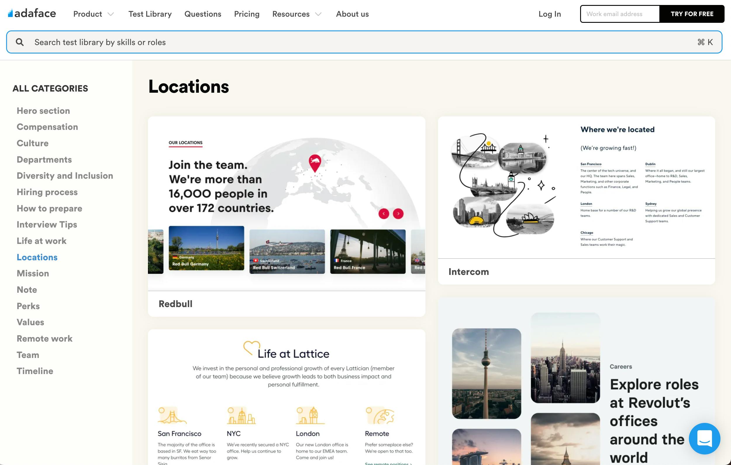Click the search magnifier icon
The height and width of the screenshot is (465, 731).
tap(20, 42)
